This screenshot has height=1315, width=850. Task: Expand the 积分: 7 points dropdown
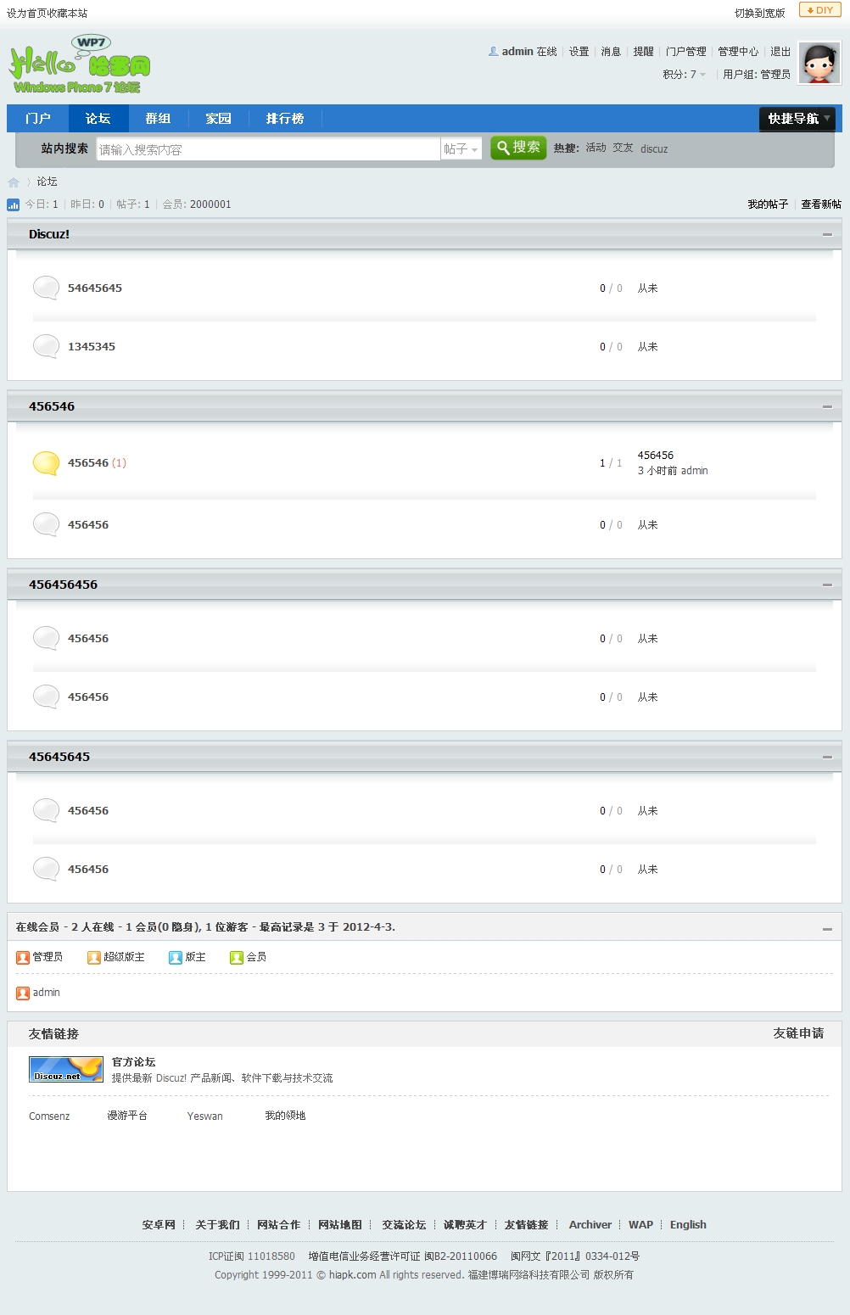tap(685, 75)
